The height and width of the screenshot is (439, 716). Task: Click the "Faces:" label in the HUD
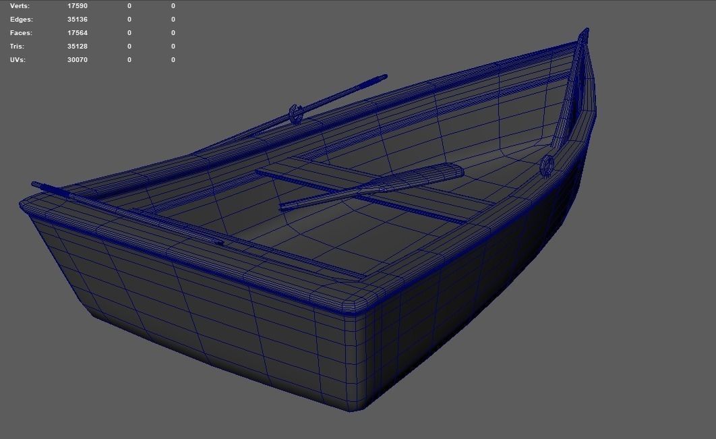point(21,33)
